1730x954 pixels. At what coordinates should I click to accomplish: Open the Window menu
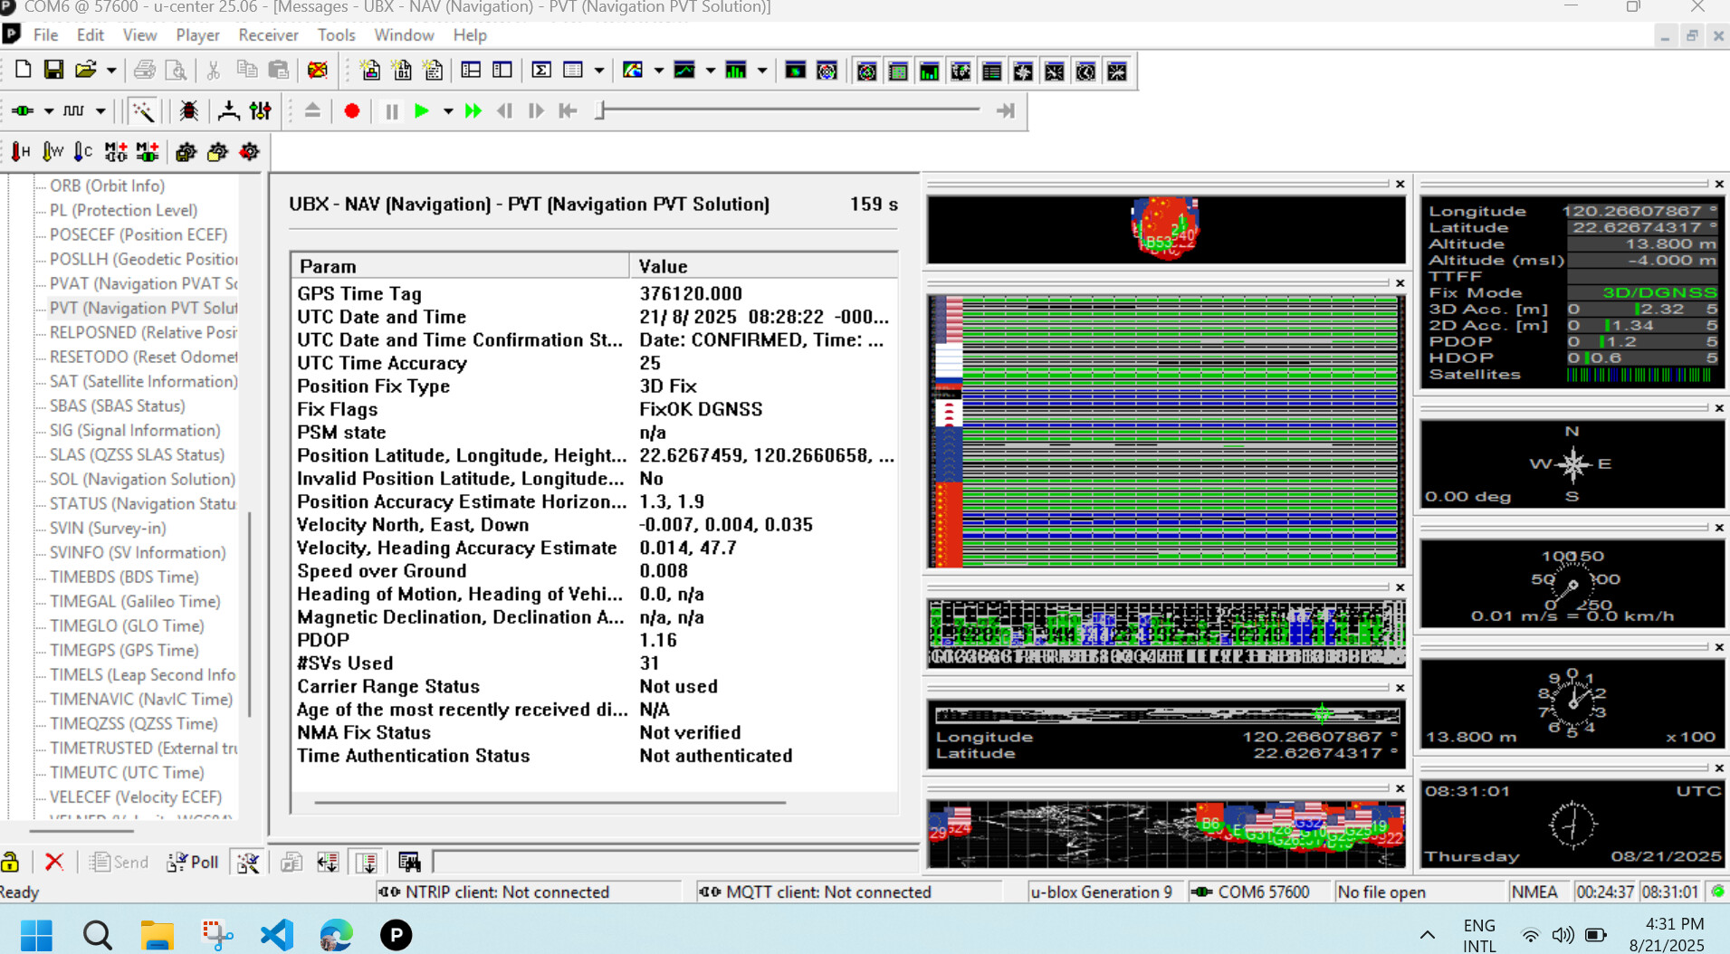[404, 34]
